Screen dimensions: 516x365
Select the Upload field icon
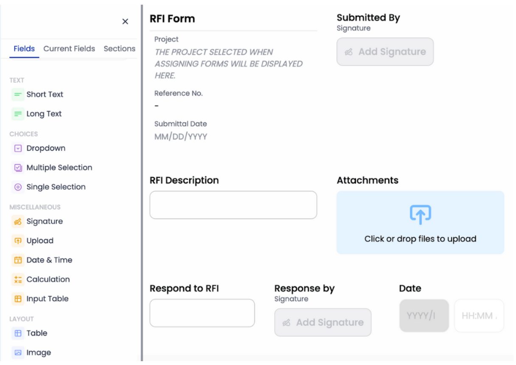(x=18, y=241)
